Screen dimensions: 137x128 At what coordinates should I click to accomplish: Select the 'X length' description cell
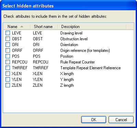[x=67, y=74]
